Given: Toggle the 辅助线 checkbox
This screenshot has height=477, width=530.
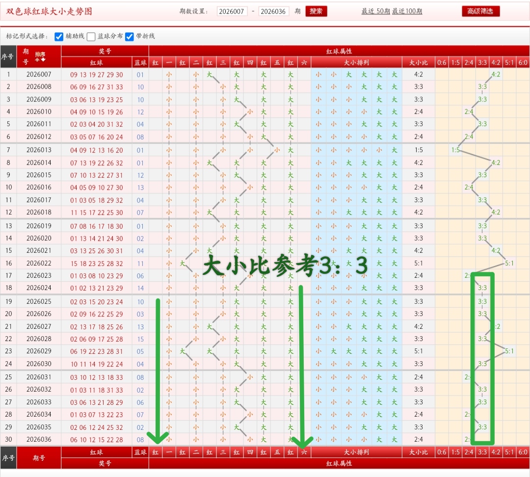Looking at the screenshot, I should click(59, 36).
